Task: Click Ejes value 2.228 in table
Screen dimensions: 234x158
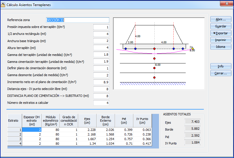Action: 87,130
